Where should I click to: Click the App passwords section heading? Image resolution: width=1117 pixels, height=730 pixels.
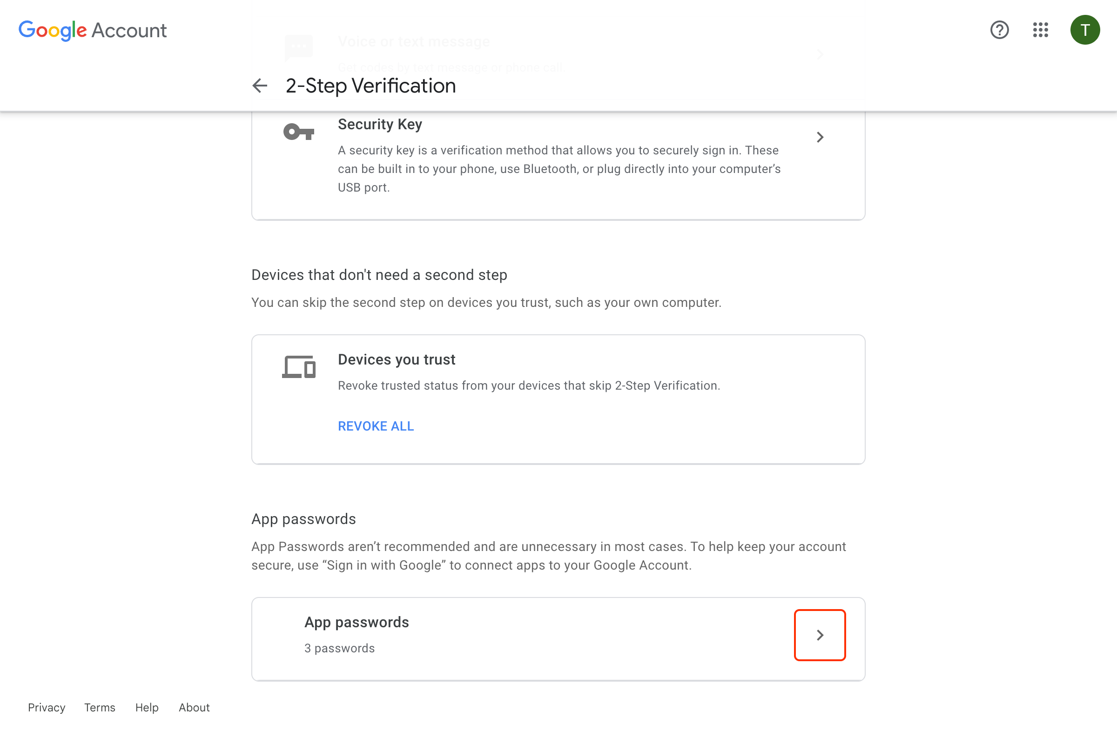[x=303, y=519]
